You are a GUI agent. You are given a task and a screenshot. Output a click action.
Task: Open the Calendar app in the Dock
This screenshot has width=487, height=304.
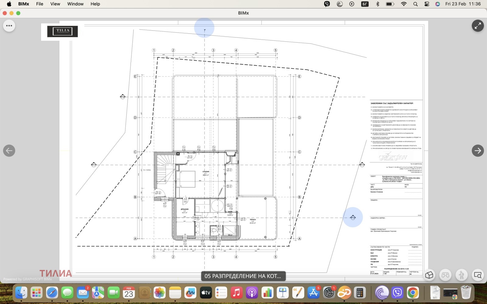tap(129, 293)
